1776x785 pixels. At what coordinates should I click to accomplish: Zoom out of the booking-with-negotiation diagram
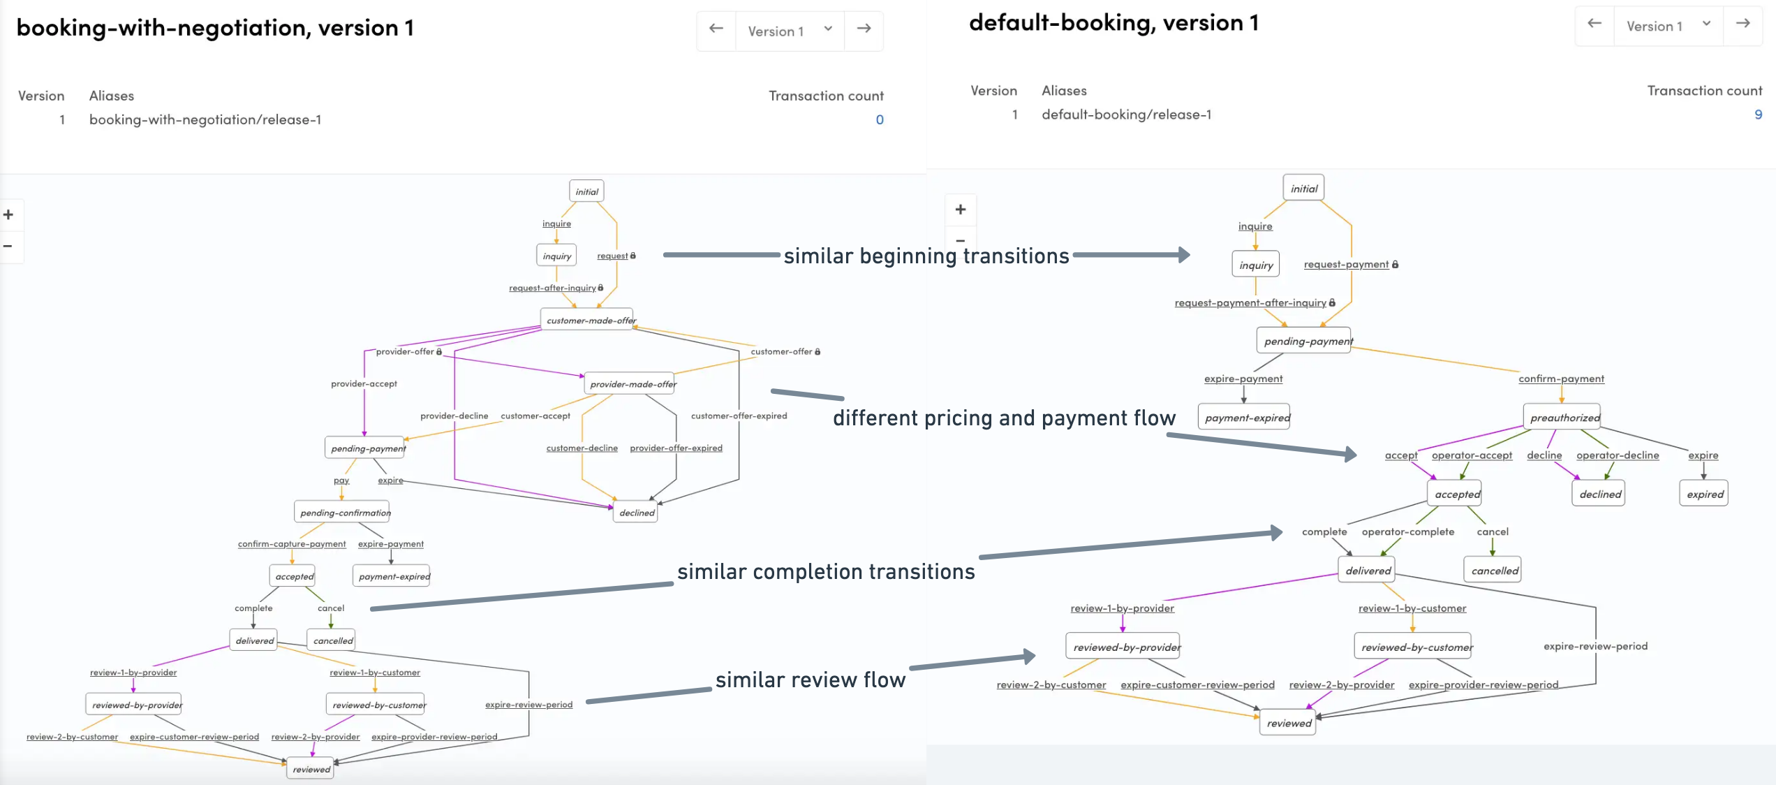tap(8, 246)
